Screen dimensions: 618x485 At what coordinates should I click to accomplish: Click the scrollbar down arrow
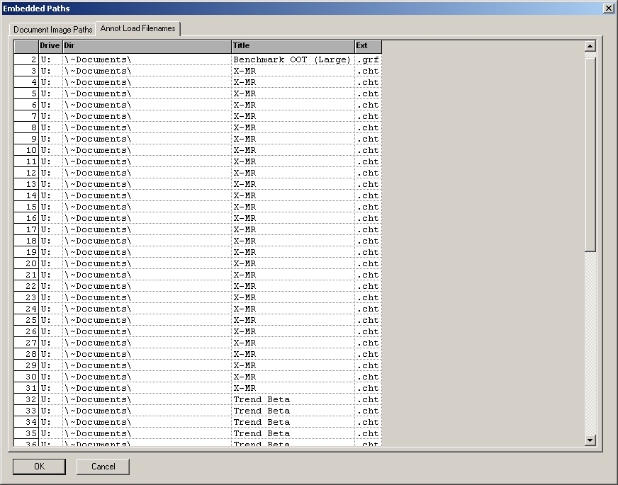[590, 440]
